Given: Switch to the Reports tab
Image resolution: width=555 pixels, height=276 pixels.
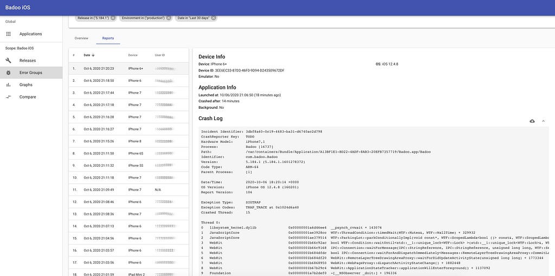Looking at the screenshot, I should (x=108, y=38).
